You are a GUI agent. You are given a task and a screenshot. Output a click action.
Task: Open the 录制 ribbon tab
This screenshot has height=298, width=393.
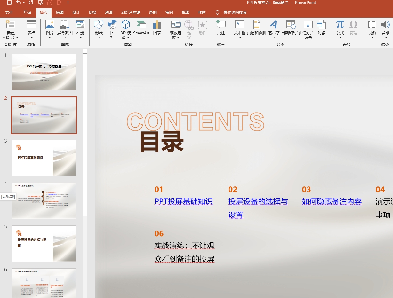point(153,12)
